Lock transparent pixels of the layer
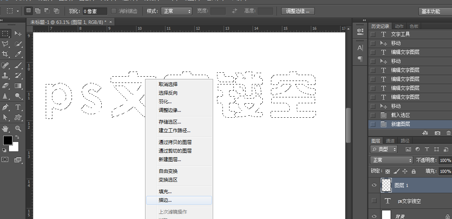Image resolution: width=452 pixels, height=219 pixels. (x=388, y=171)
